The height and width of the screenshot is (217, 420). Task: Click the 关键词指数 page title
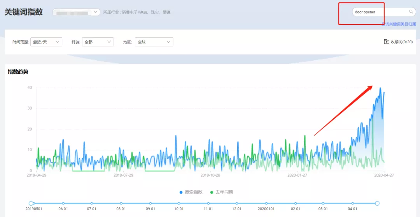24,12
